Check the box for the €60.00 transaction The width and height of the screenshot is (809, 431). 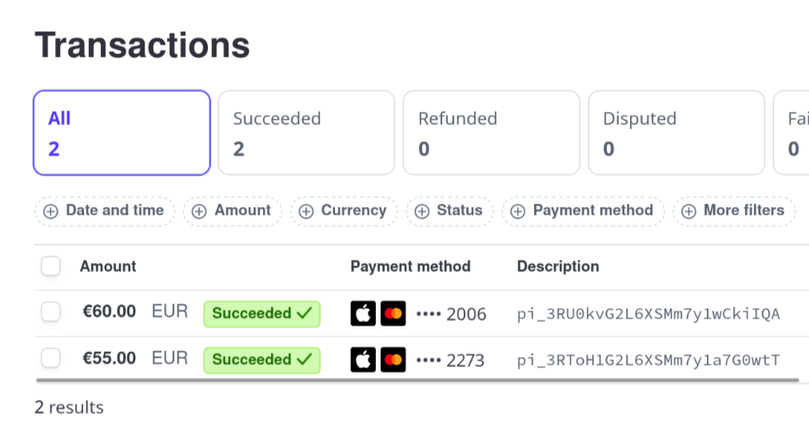pyautogui.click(x=51, y=313)
